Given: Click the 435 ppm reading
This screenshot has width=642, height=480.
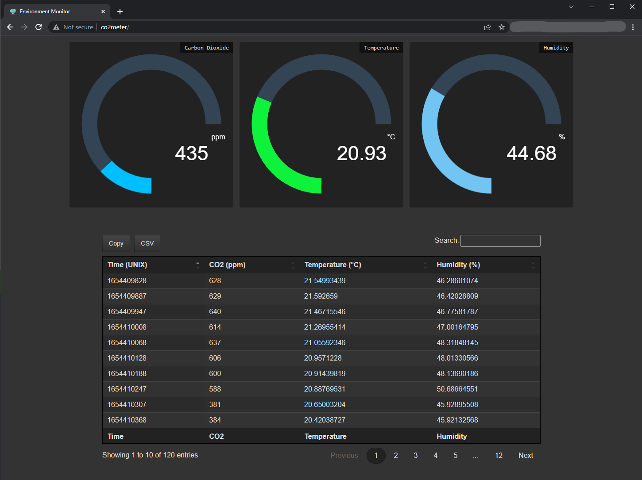Looking at the screenshot, I should 192,154.
